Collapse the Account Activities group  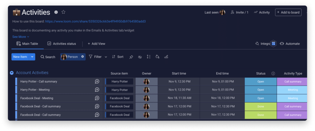point(12,73)
